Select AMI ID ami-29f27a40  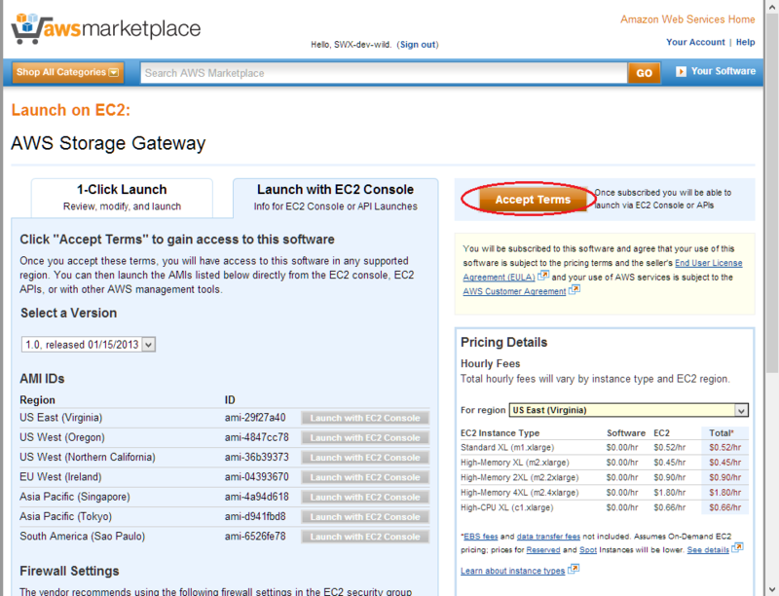pos(255,418)
